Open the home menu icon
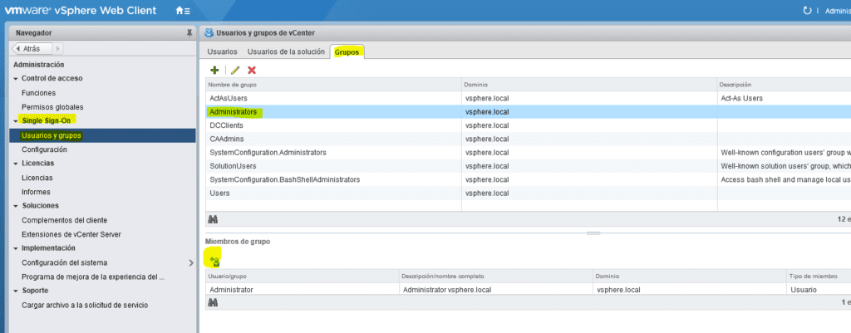The image size is (851, 333). coord(183,11)
